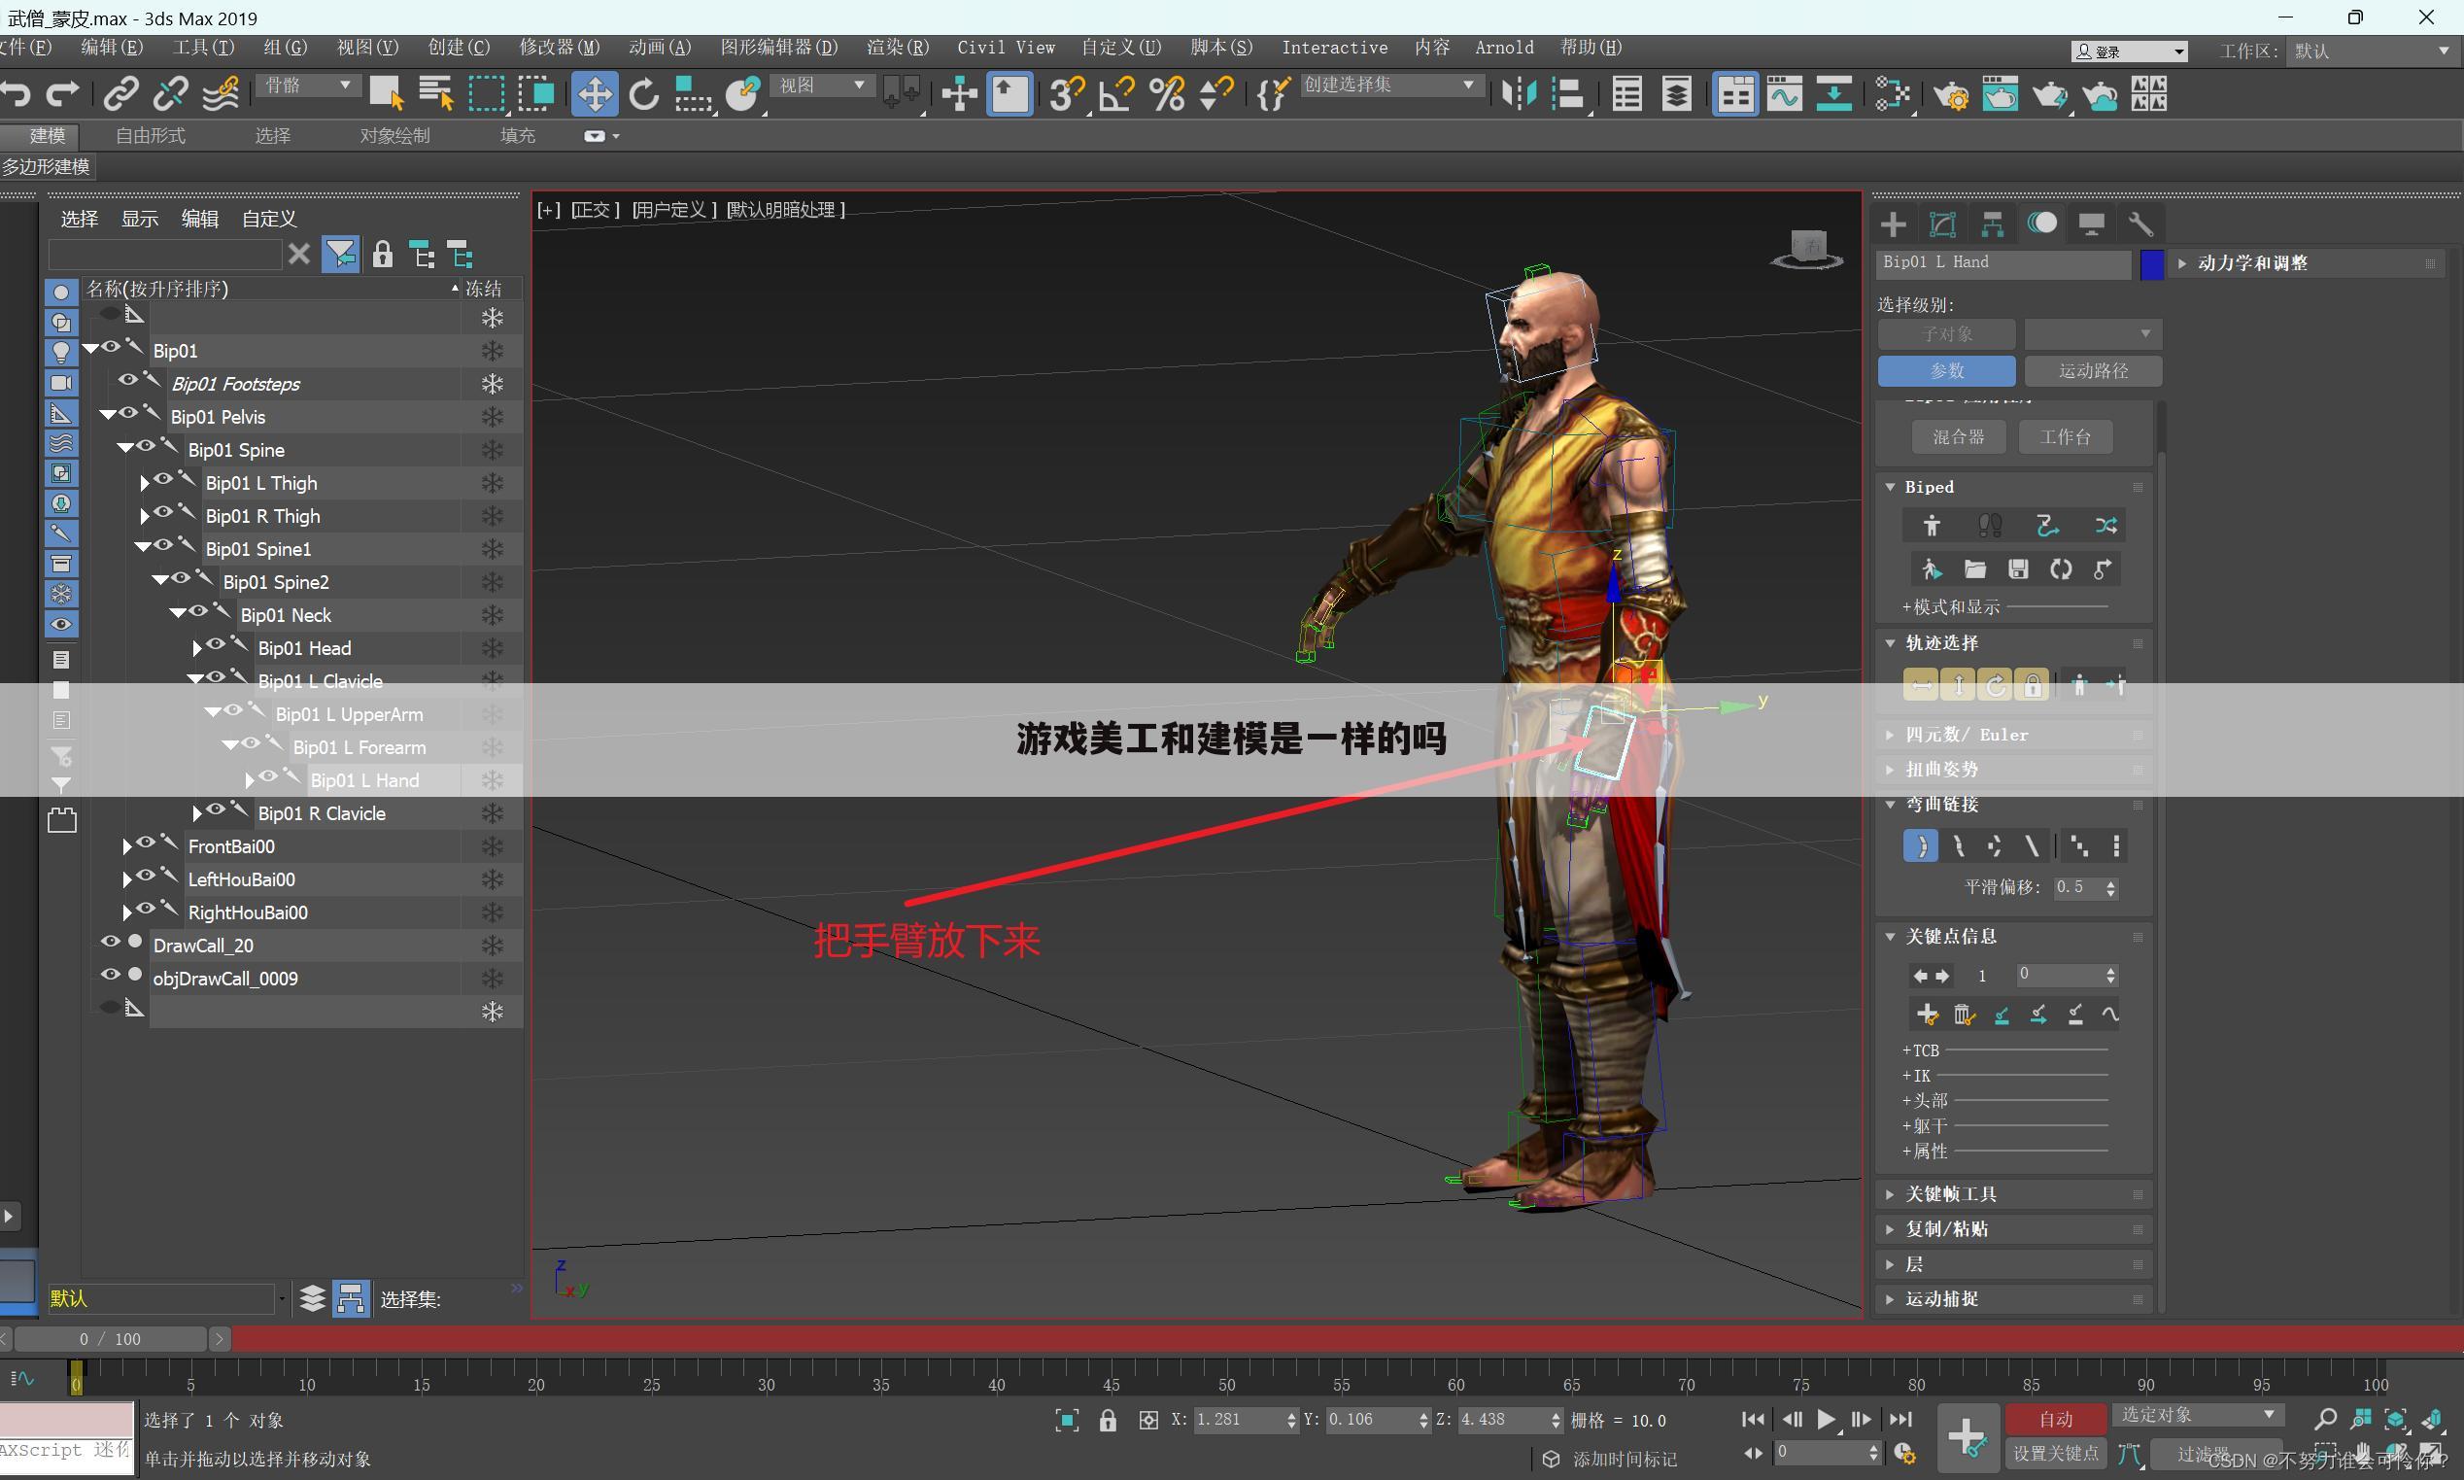The width and height of the screenshot is (2464, 1480).
Task: Expand the Bip01 L Thigh node
Action: 144,484
